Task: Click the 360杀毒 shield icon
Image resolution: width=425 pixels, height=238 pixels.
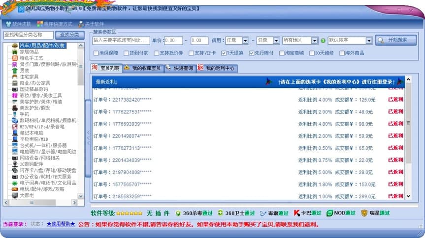Action: (178, 213)
